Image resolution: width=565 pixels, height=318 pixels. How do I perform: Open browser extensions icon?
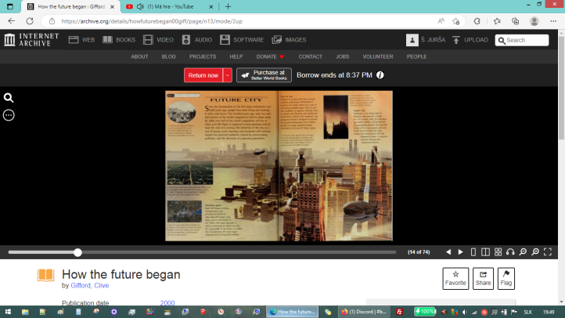[477, 21]
